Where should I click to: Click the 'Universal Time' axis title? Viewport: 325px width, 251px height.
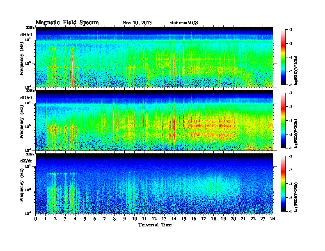[x=155, y=225]
